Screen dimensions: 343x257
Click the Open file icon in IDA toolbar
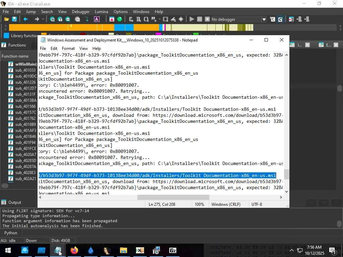[x=7, y=19]
